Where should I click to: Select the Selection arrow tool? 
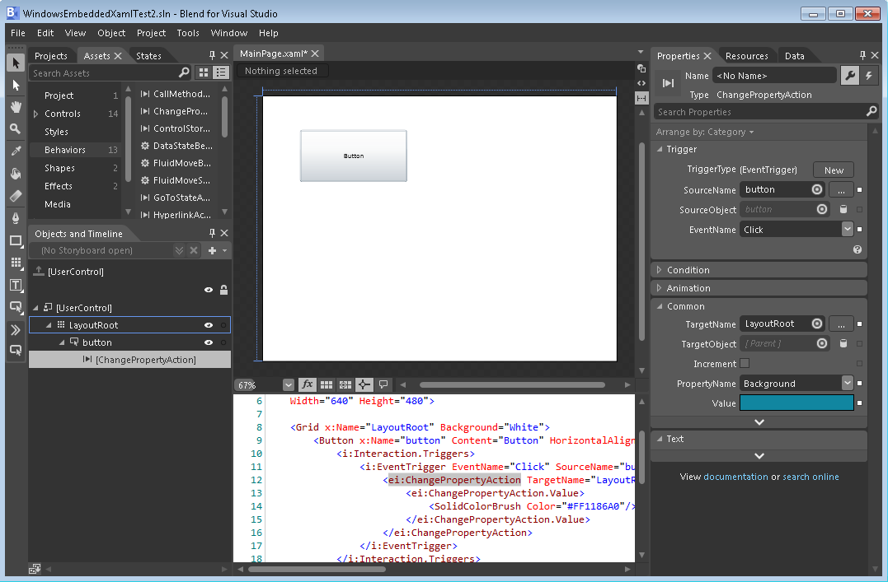click(x=16, y=63)
